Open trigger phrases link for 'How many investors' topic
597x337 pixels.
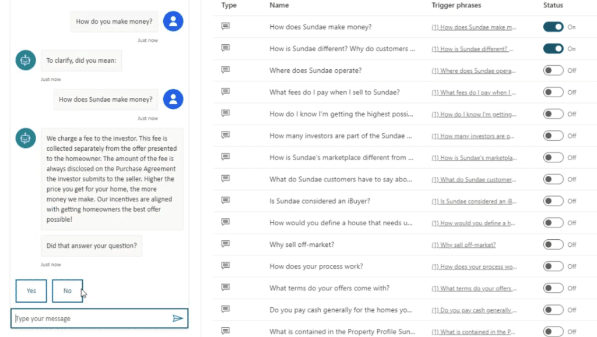click(473, 136)
